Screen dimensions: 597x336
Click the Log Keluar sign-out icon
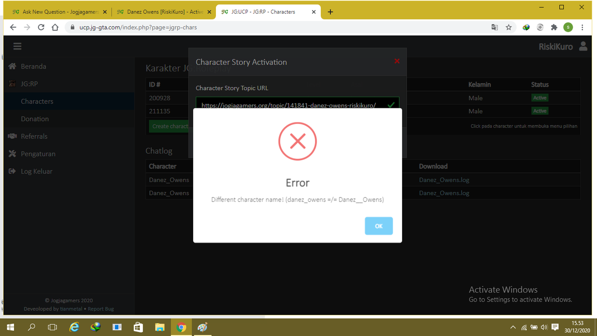[13, 171]
